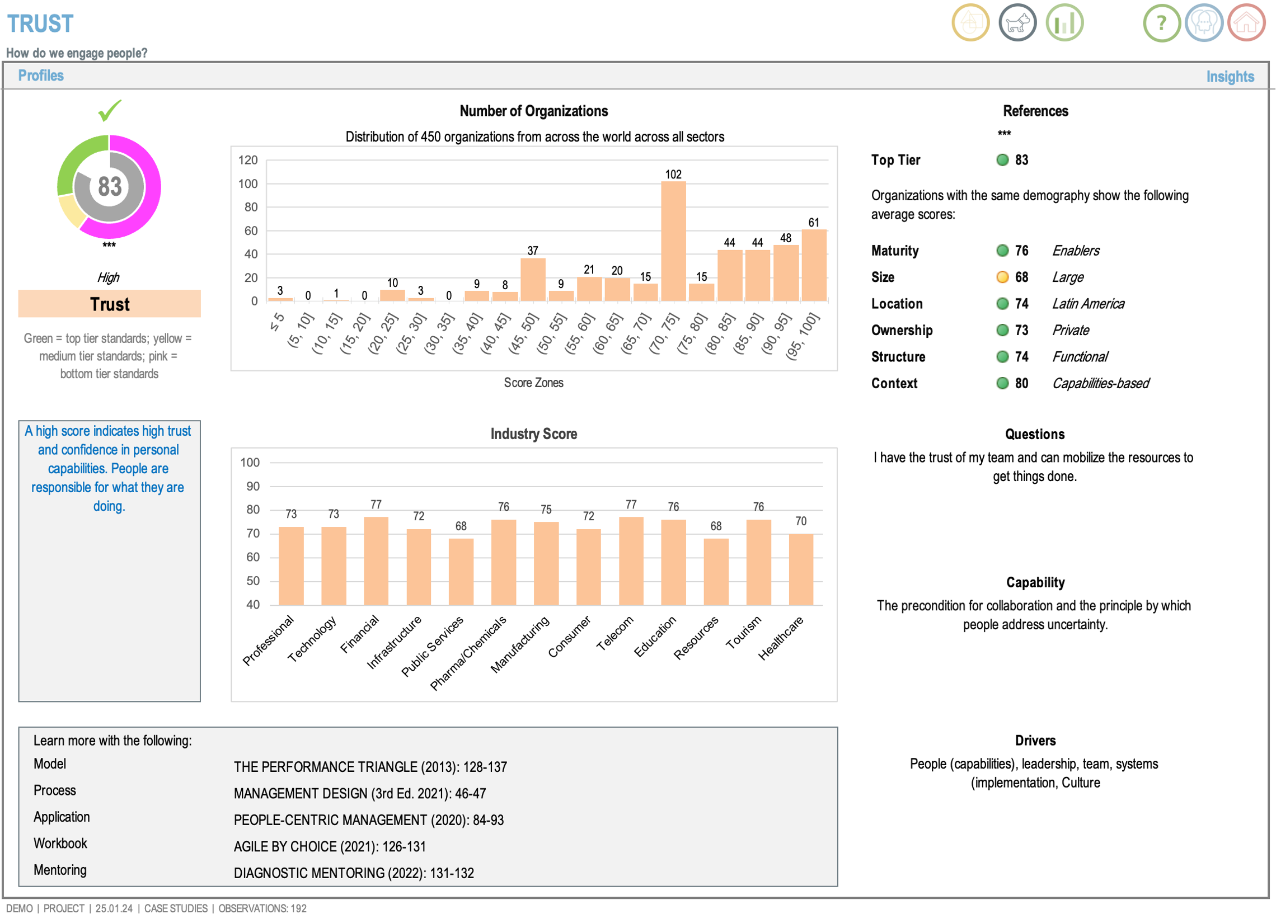Click 'AGILE BY CHOICE (2021): 126-131' reference
Screen dimensions: 1276x914
(x=330, y=846)
